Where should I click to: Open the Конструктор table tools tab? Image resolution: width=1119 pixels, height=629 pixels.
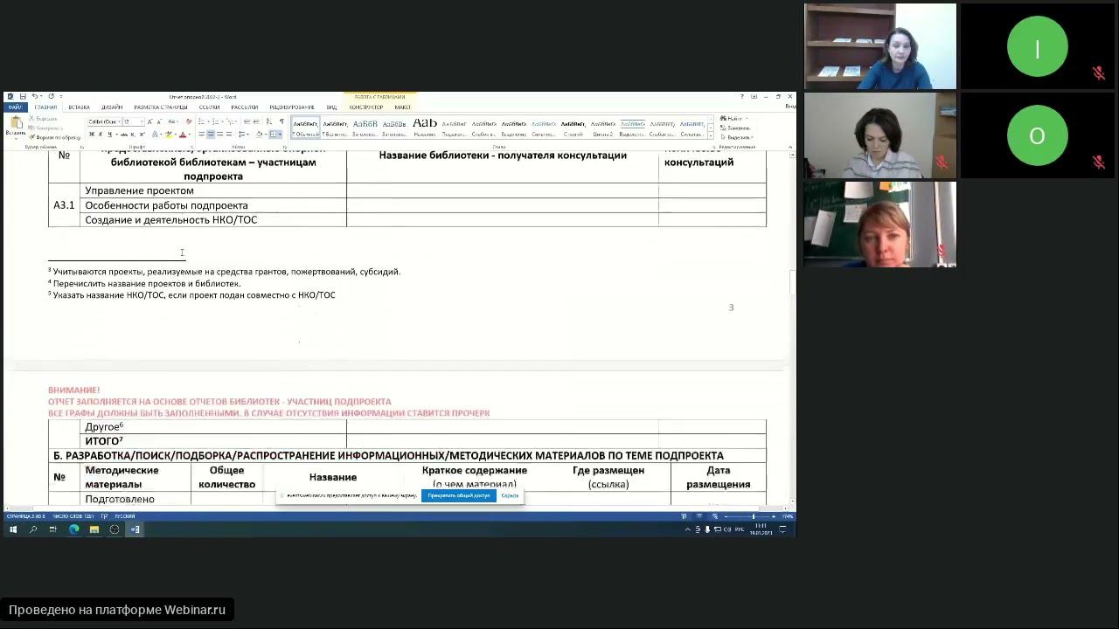pyautogui.click(x=365, y=107)
